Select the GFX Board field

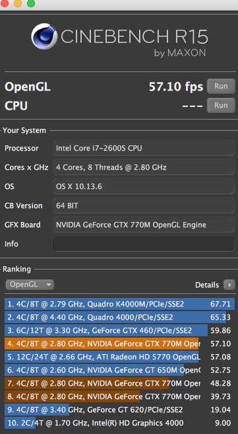[x=144, y=225]
